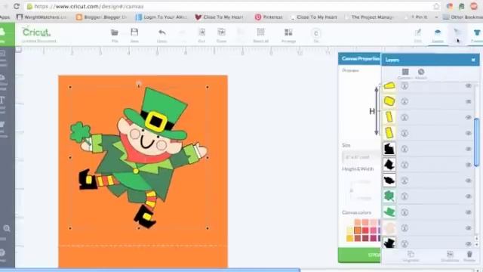Viewport: 483px width, 272px height.
Task: Click the Cut toolbar icon
Action: coord(202,32)
